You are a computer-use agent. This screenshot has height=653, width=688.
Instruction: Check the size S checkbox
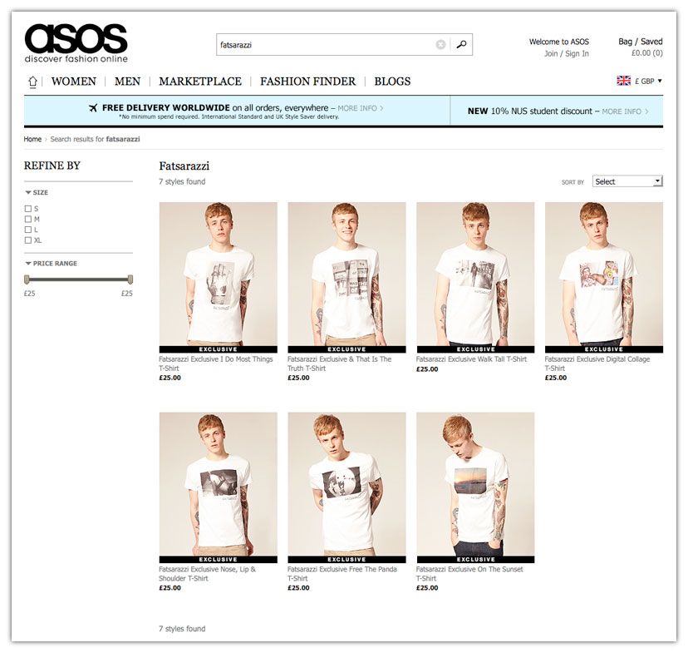[x=28, y=209]
